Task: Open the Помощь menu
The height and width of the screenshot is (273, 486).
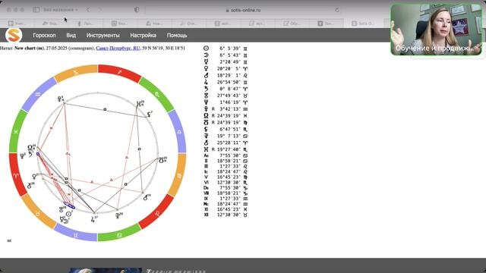Action: tap(177, 36)
